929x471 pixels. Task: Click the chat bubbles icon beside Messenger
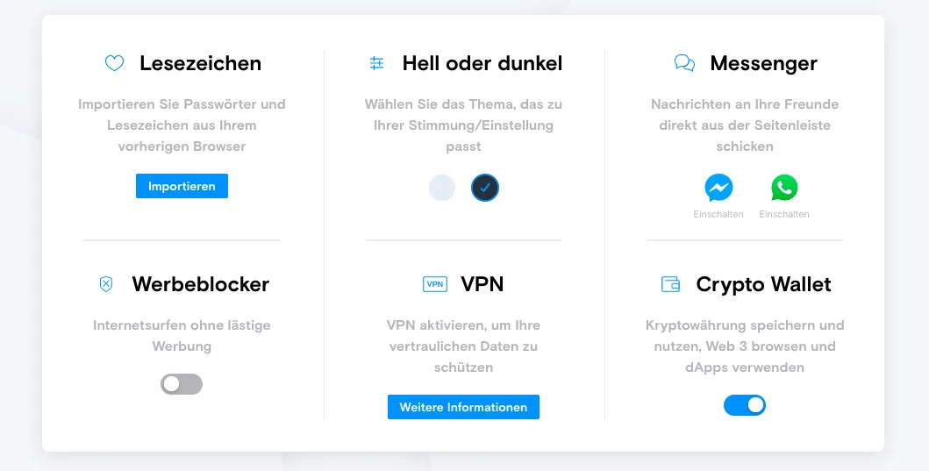tap(684, 63)
